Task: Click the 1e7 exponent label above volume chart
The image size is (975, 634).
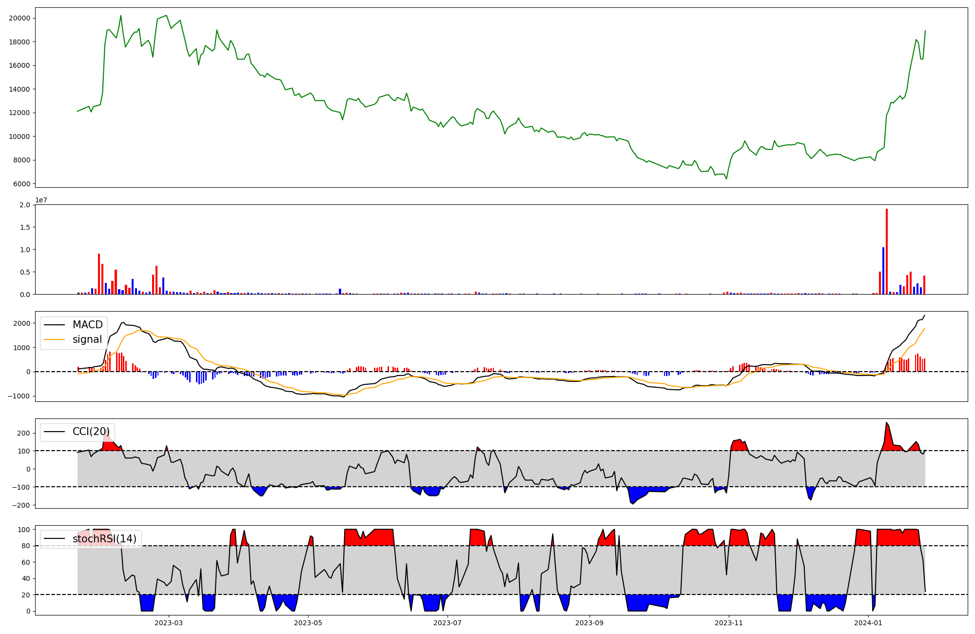Action: [41, 200]
